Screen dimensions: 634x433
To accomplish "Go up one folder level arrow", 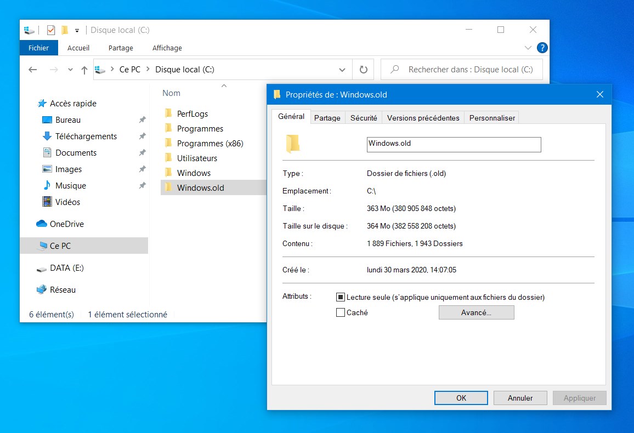I will click(84, 70).
